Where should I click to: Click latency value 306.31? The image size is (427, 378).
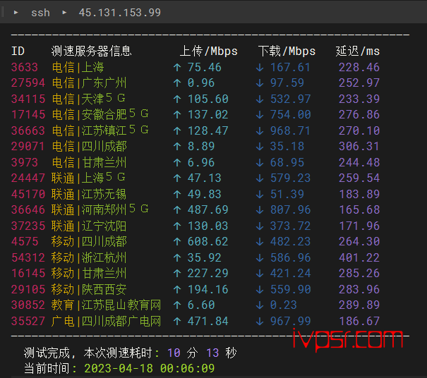click(x=359, y=147)
